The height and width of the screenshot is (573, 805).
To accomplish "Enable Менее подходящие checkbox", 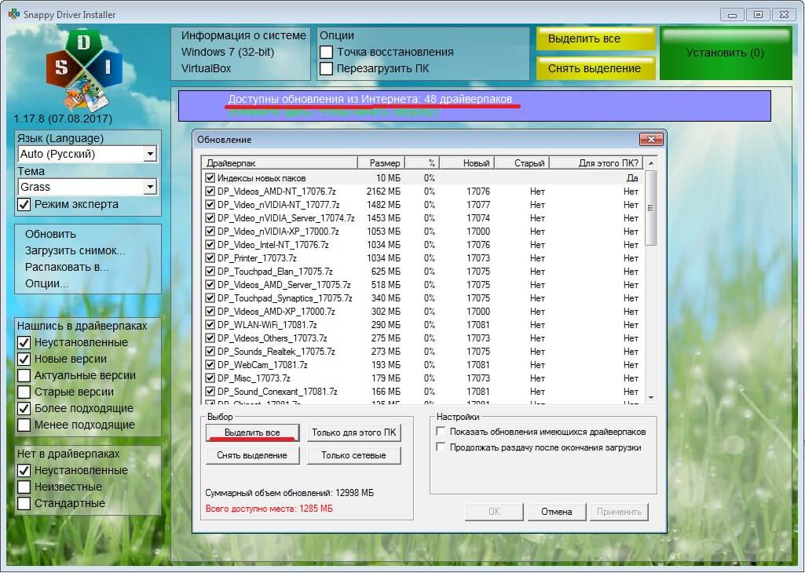I will [x=24, y=425].
